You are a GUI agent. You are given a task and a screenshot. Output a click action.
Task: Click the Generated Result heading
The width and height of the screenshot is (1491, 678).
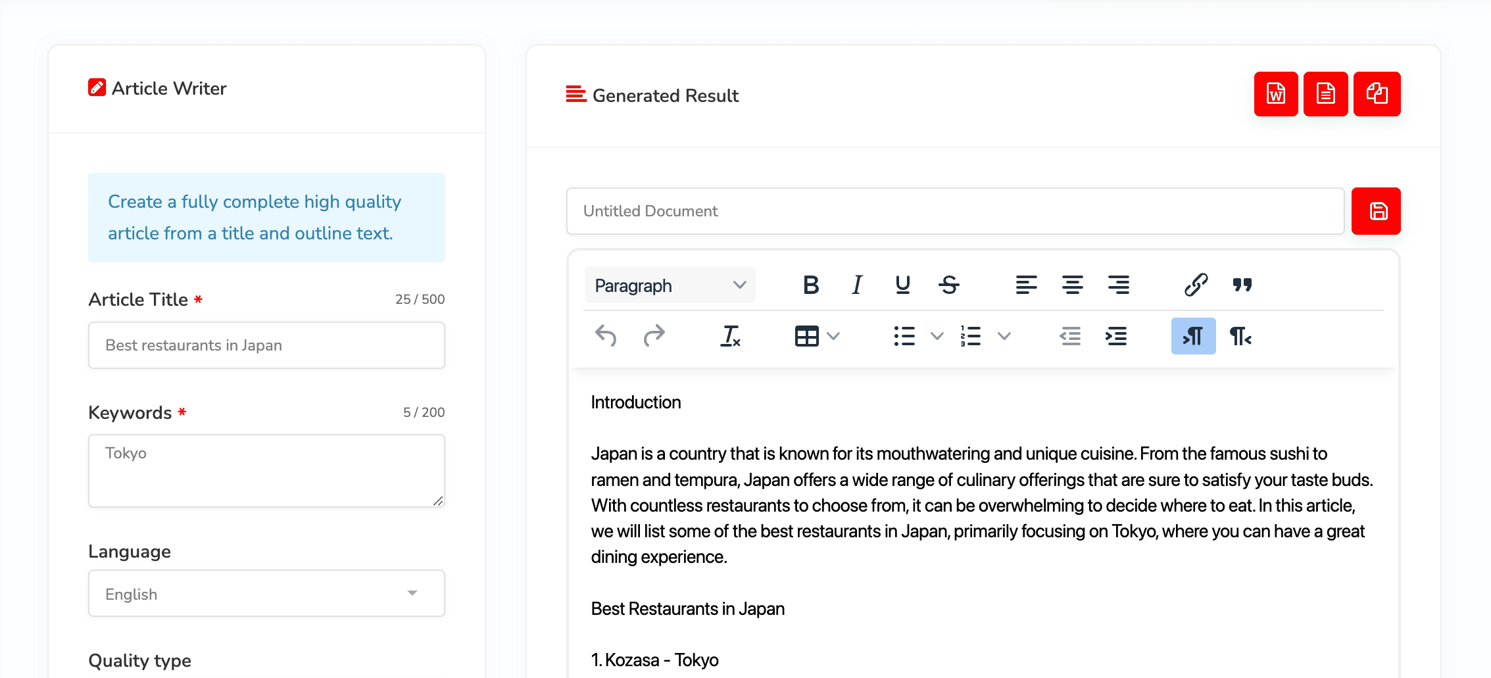666,95
